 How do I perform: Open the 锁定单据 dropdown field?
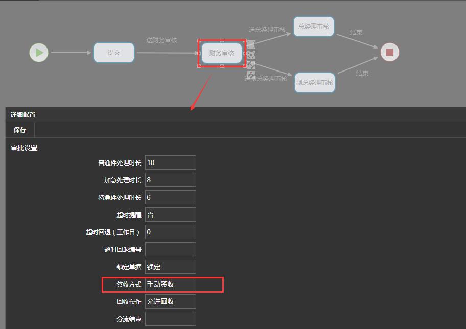pyautogui.click(x=170, y=267)
